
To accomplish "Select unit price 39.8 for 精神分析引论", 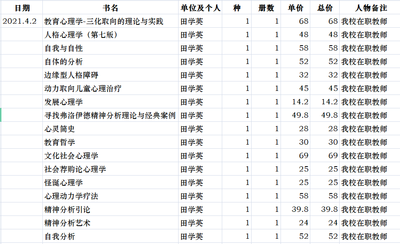I will coord(295,209).
